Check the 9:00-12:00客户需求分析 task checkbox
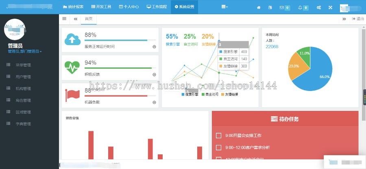 tap(218, 147)
